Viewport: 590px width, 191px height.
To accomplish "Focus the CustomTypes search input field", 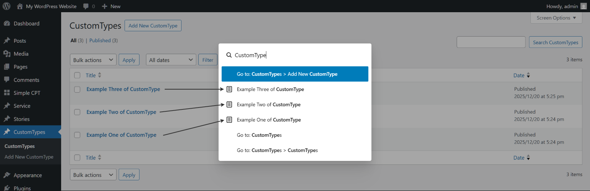I will [x=491, y=42].
